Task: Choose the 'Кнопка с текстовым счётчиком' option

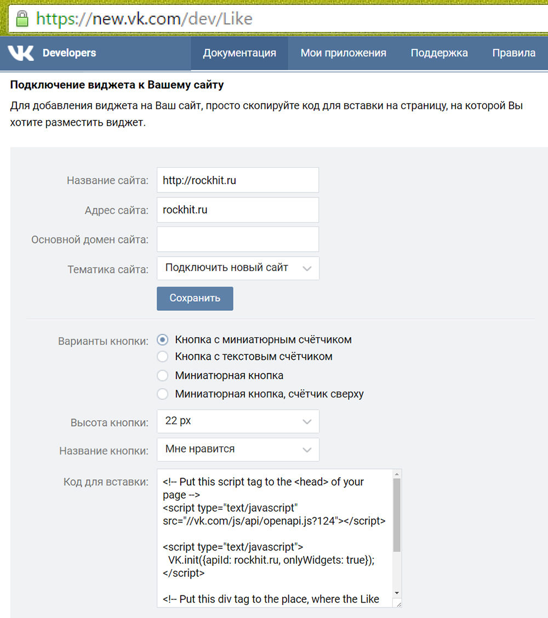Action: [163, 356]
